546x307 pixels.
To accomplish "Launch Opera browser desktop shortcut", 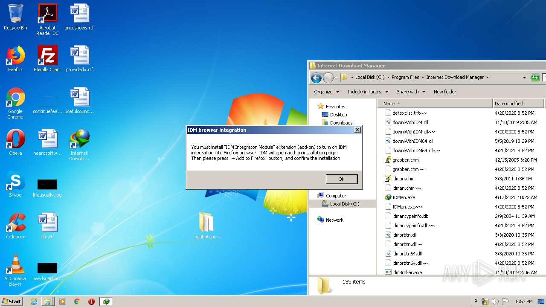I will pos(15,142).
